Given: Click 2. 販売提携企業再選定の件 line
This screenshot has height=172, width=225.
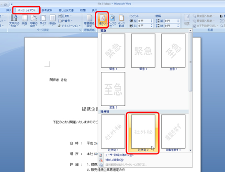Looking at the screenshot, I should pos(106,170).
